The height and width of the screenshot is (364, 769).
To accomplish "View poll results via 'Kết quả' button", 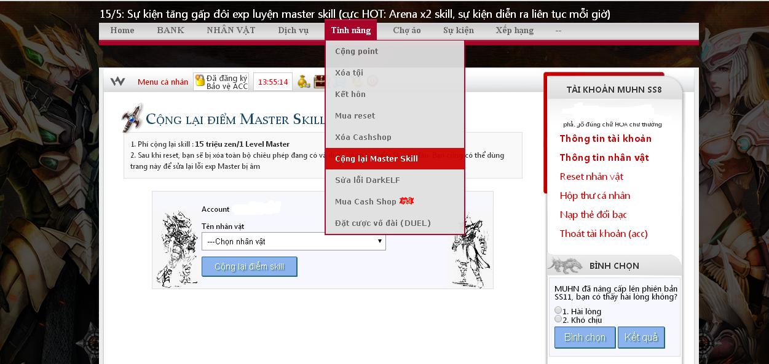I will tap(641, 337).
